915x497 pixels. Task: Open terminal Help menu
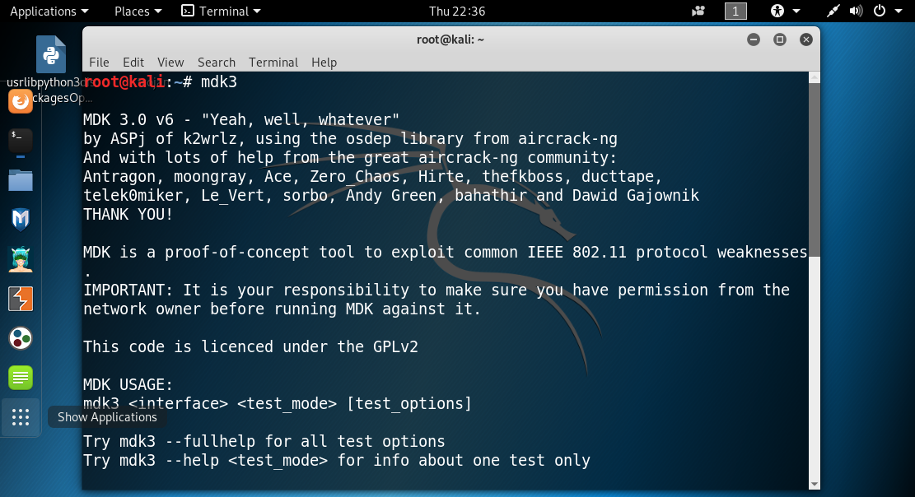[324, 63]
